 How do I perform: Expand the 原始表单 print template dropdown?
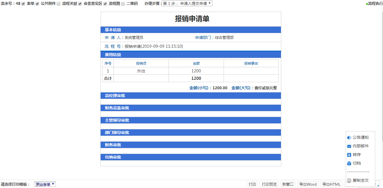pyautogui.click(x=45, y=184)
